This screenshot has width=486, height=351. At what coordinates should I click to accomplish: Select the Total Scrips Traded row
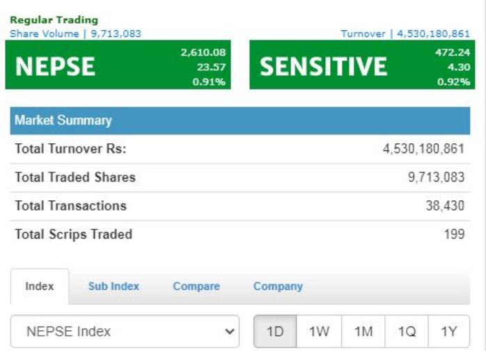(x=240, y=234)
